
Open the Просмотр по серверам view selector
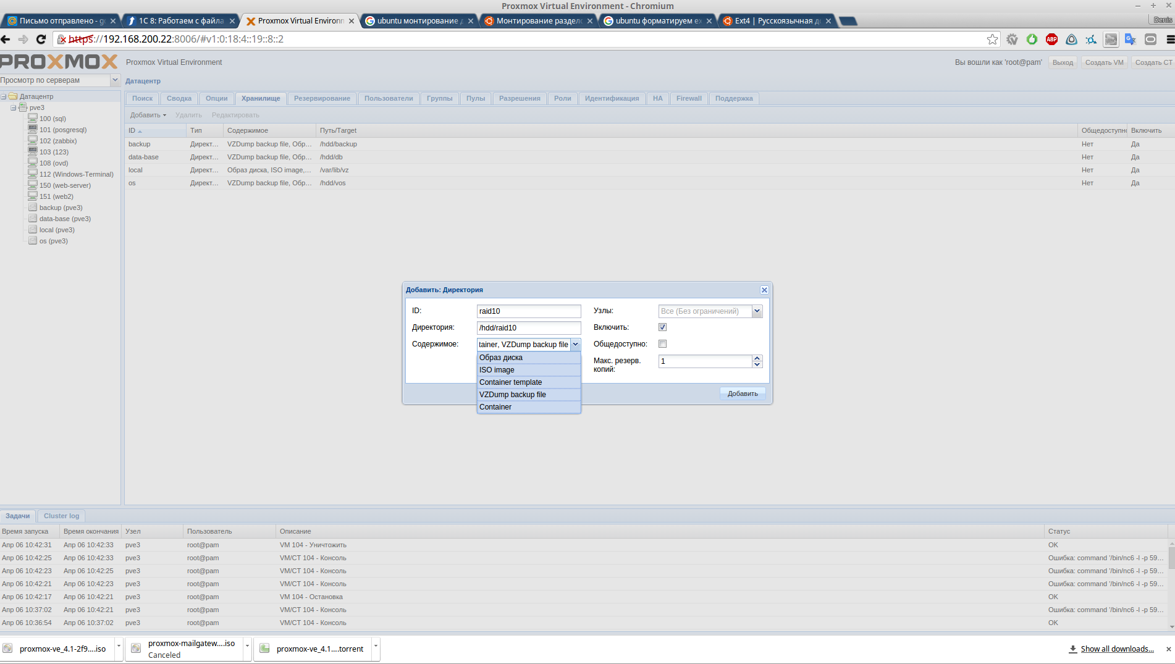coord(115,80)
